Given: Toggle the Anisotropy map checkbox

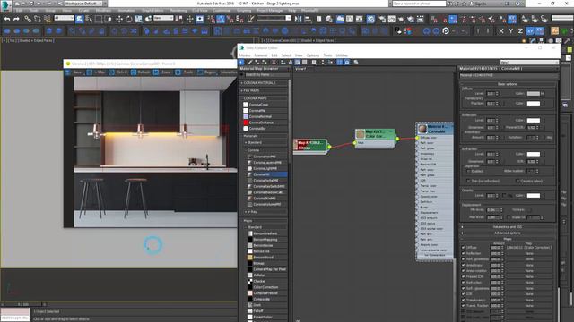Looking at the screenshot, I should (x=463, y=265).
